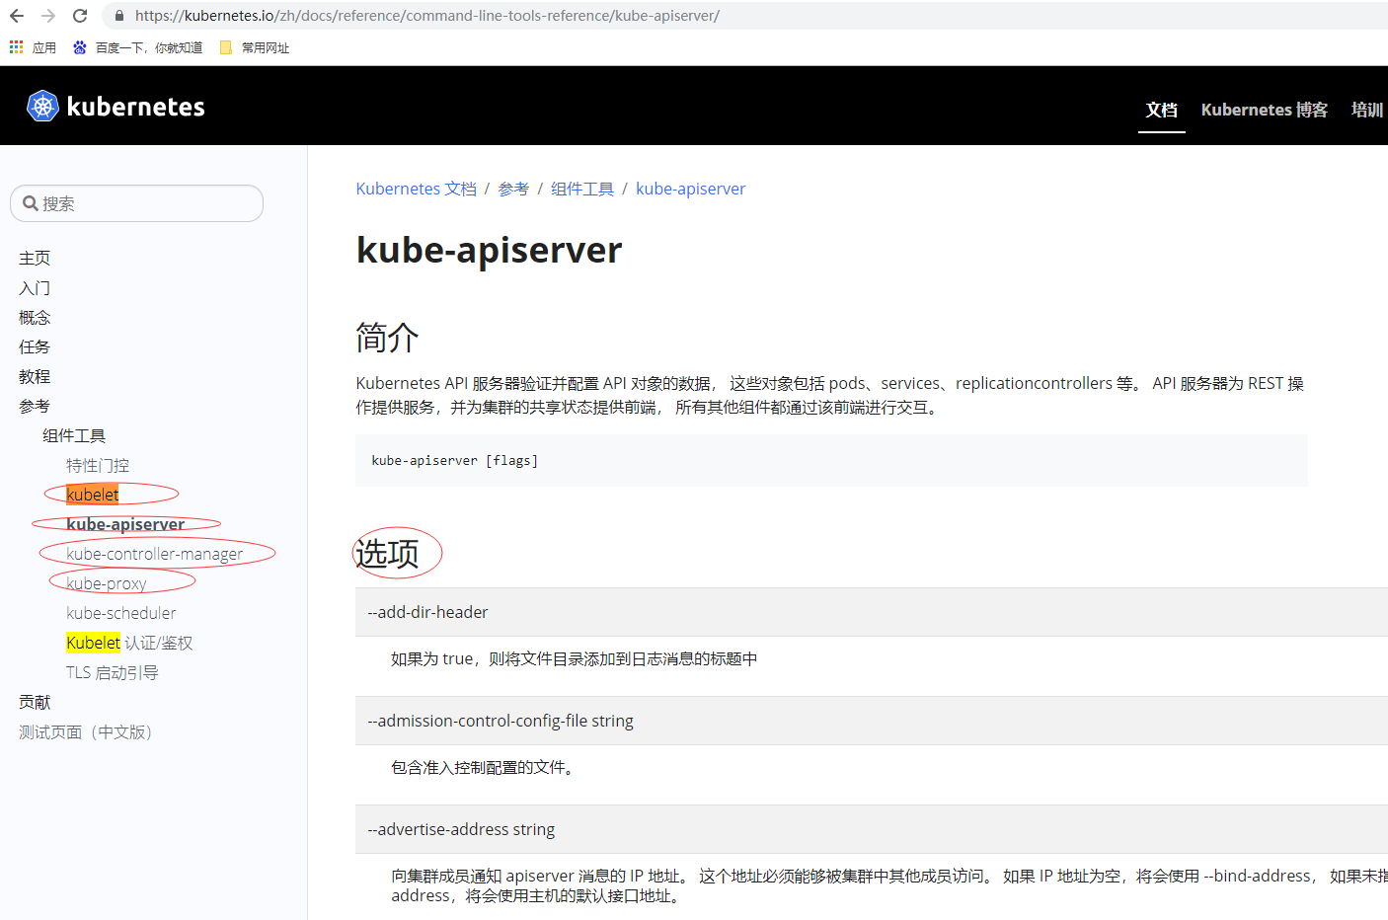The image size is (1388, 920).
Task: Click kube-apiserver breadcrumb link
Action: (x=691, y=189)
